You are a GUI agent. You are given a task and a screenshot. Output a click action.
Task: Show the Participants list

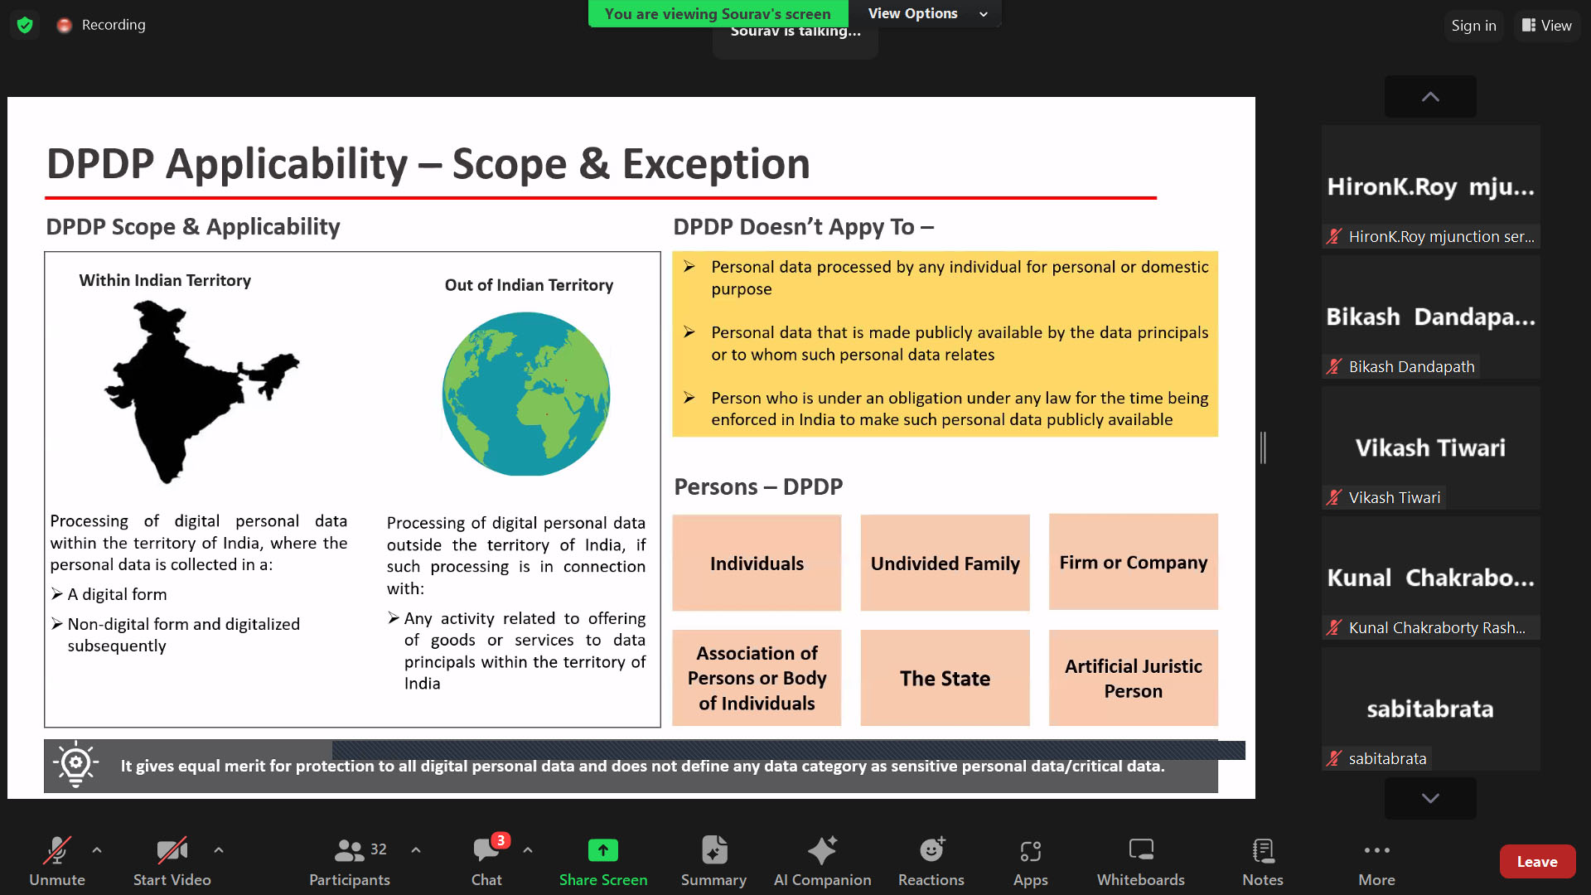point(349,861)
